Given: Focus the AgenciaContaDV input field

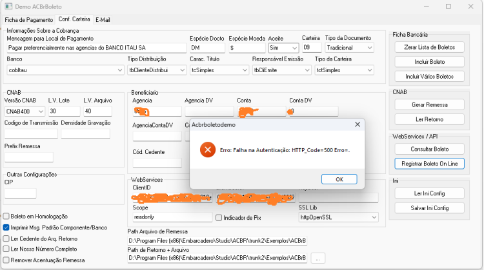Looking at the screenshot, I should tap(157, 136).
